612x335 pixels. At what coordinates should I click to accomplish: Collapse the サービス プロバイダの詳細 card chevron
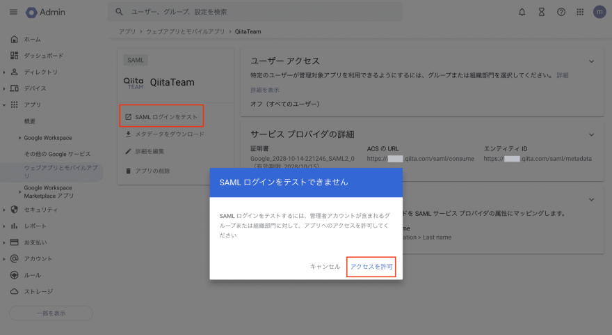click(591, 135)
